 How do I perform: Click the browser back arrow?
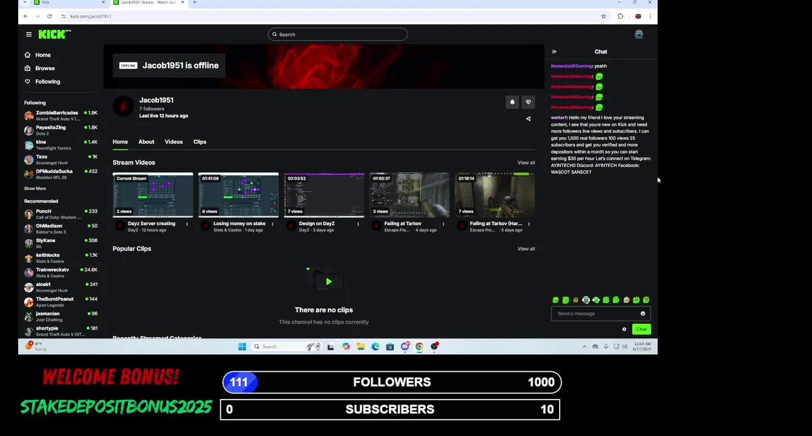click(25, 16)
